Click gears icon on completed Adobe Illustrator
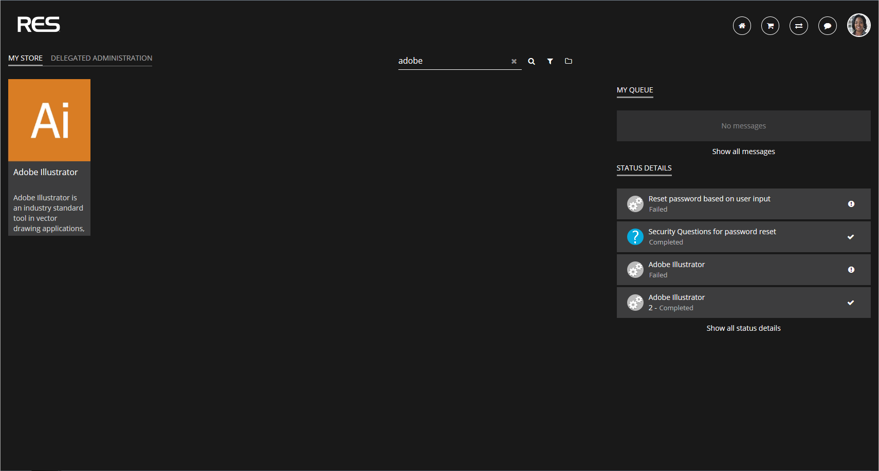This screenshot has height=471, width=879. pos(635,303)
